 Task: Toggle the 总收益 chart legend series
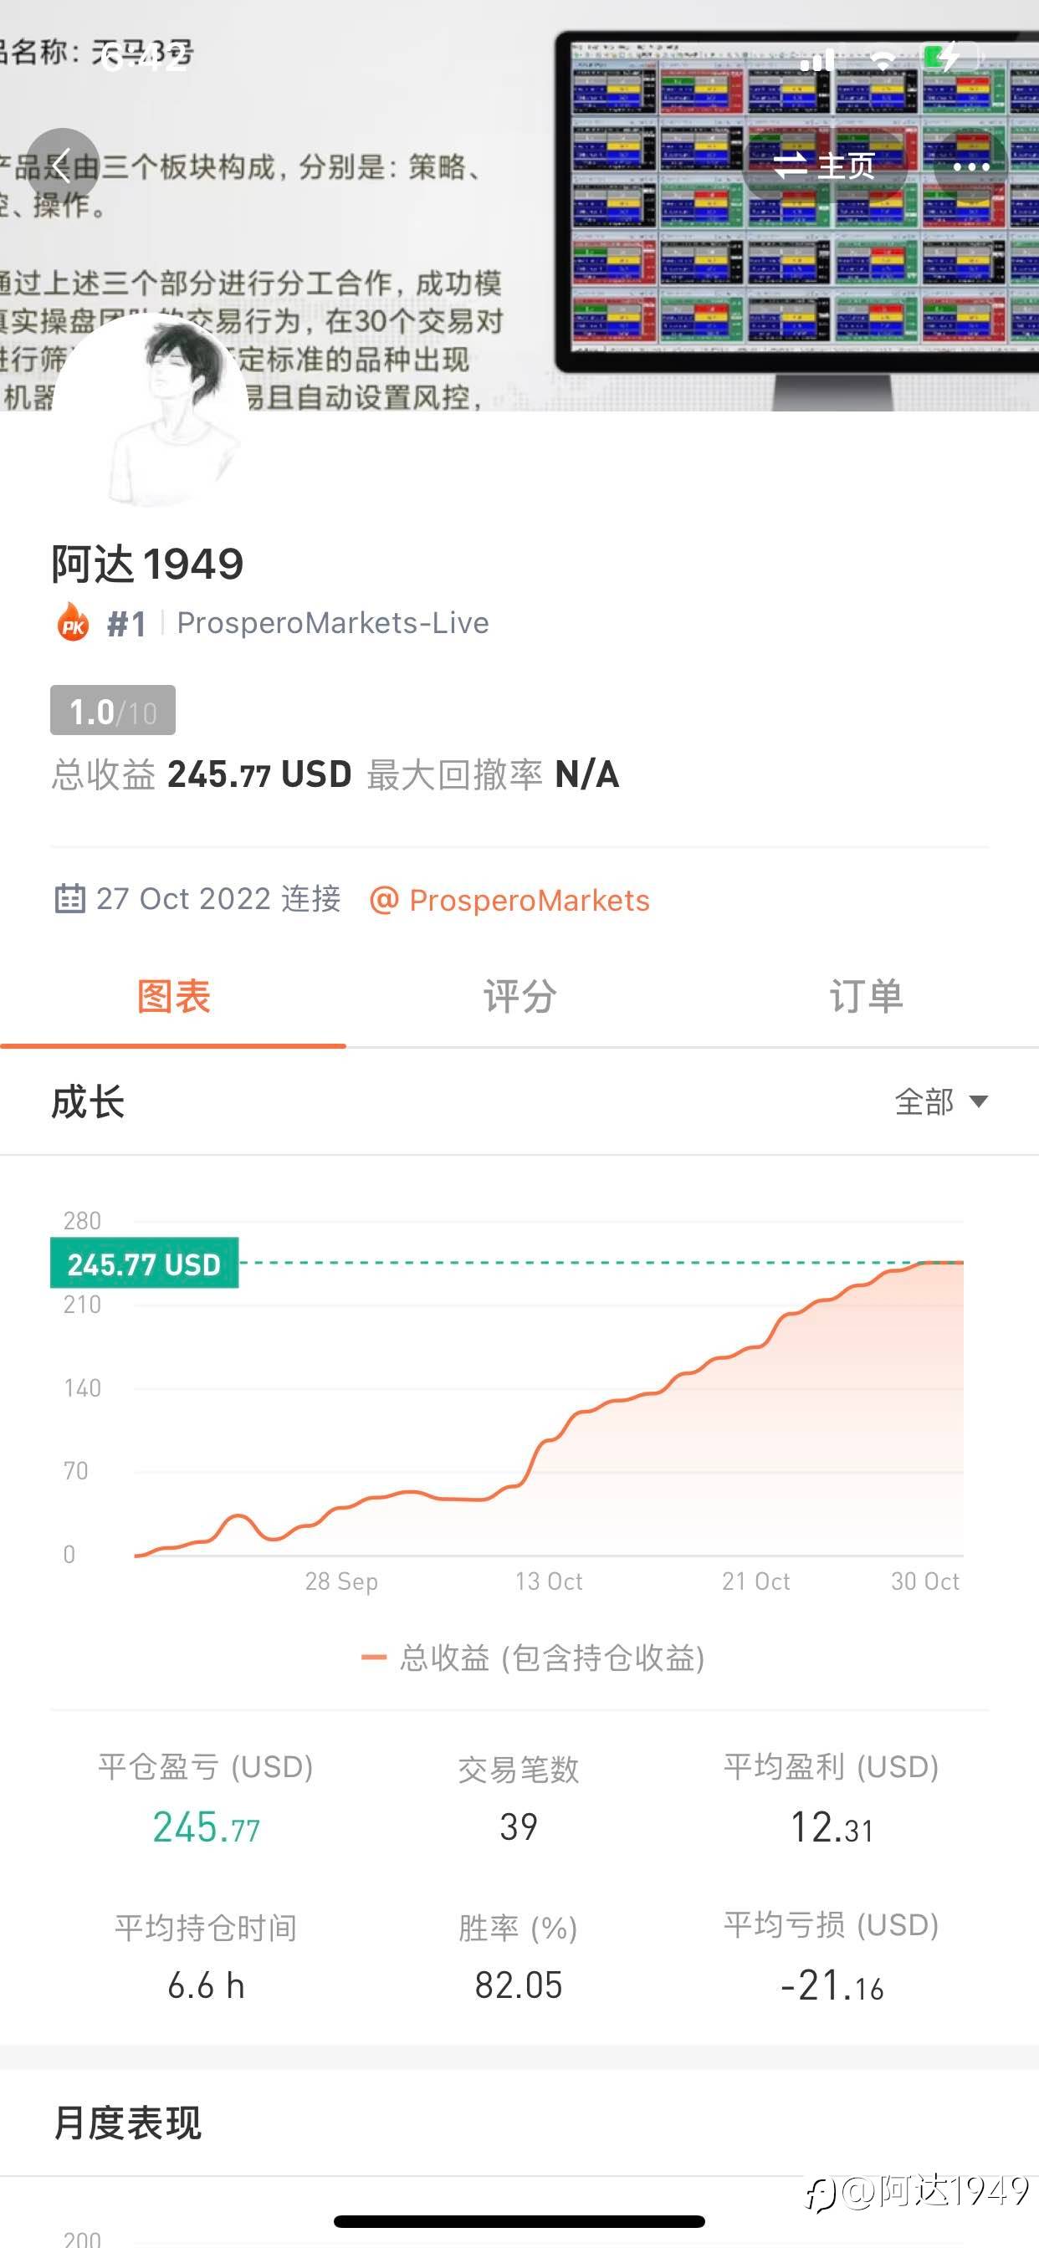pyautogui.click(x=533, y=1658)
